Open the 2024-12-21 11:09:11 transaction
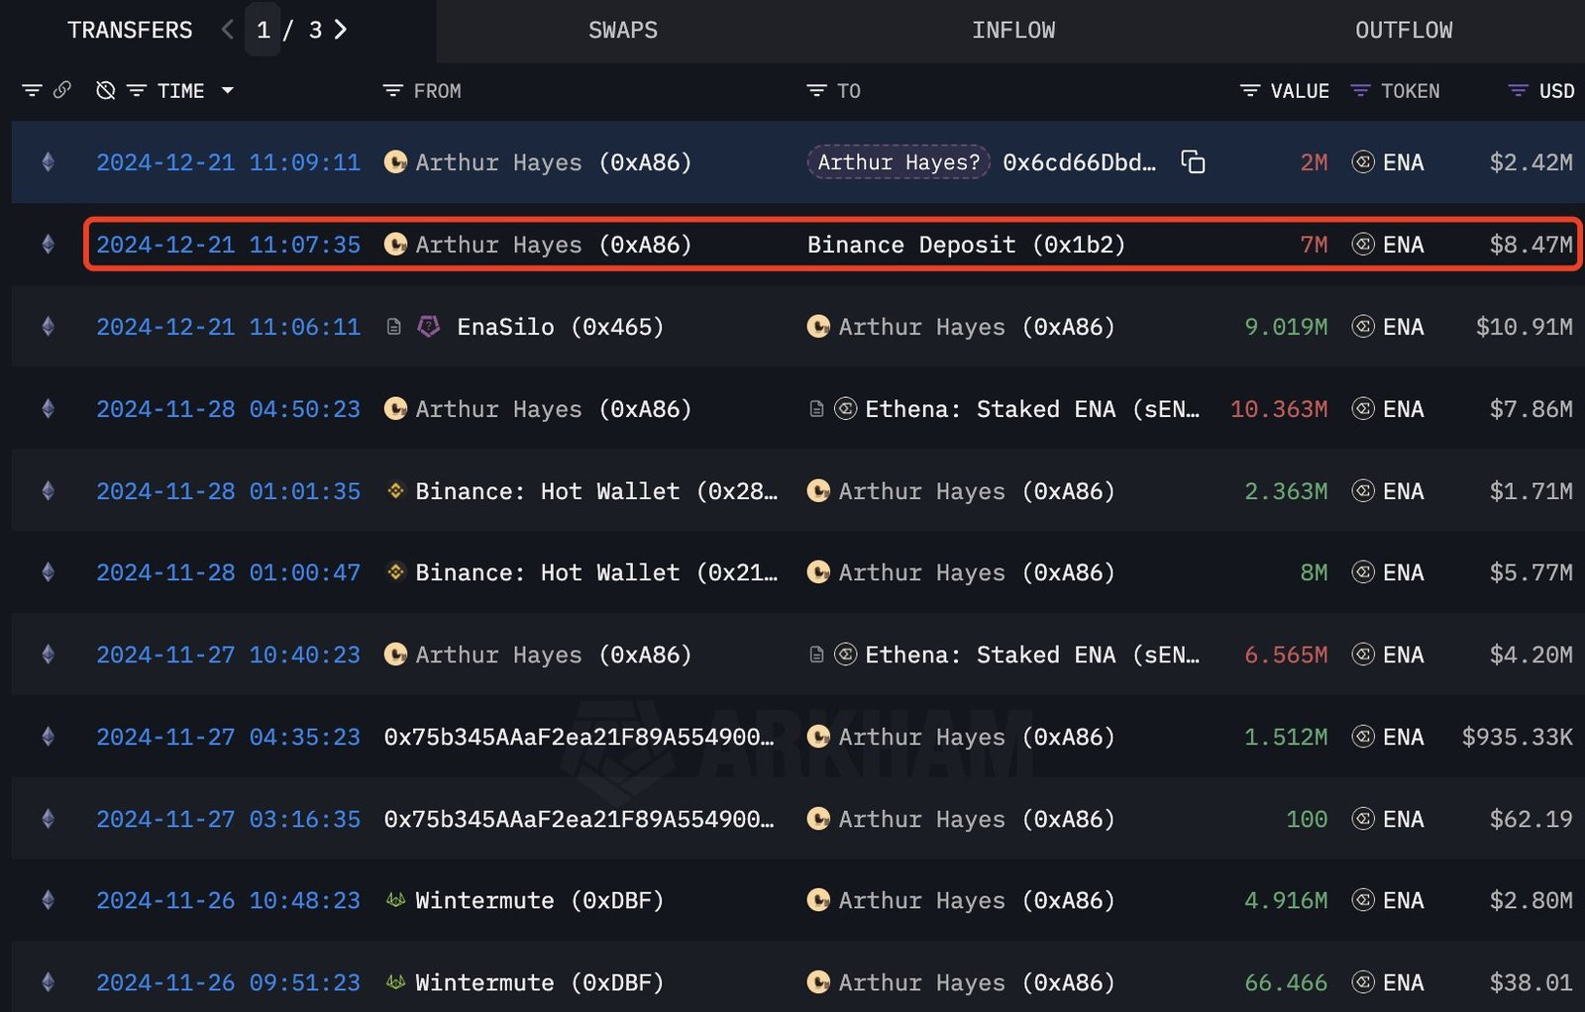The width and height of the screenshot is (1585, 1012). [x=228, y=161]
